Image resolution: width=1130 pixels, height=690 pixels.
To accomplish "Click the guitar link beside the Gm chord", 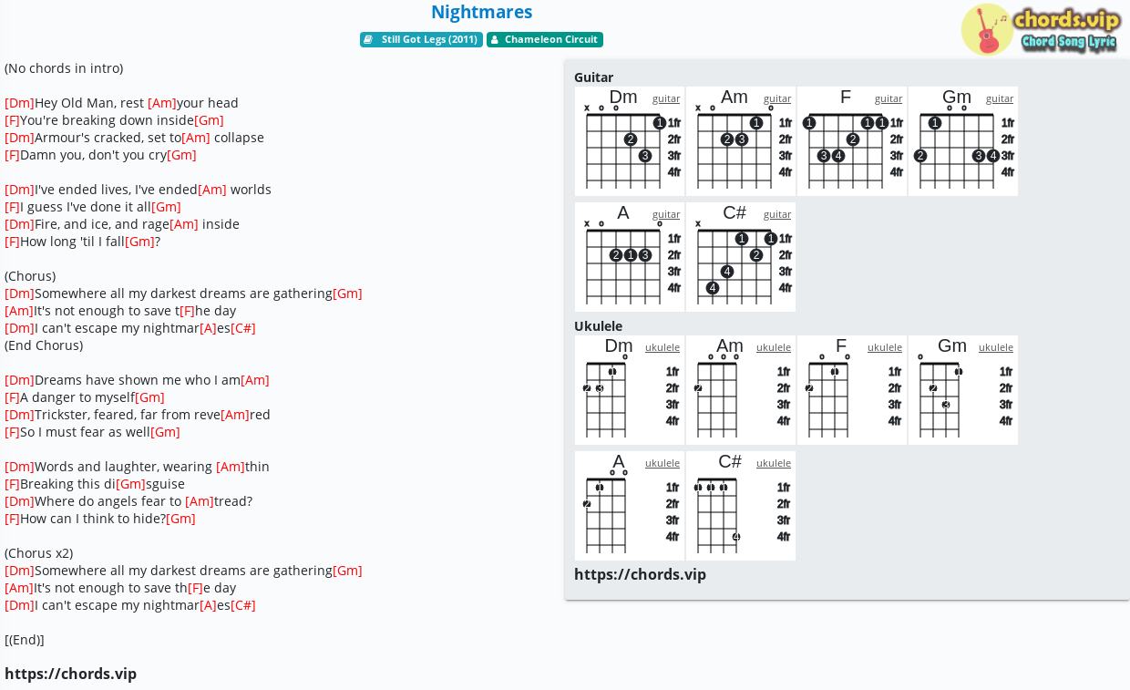I will coord(1000,98).
